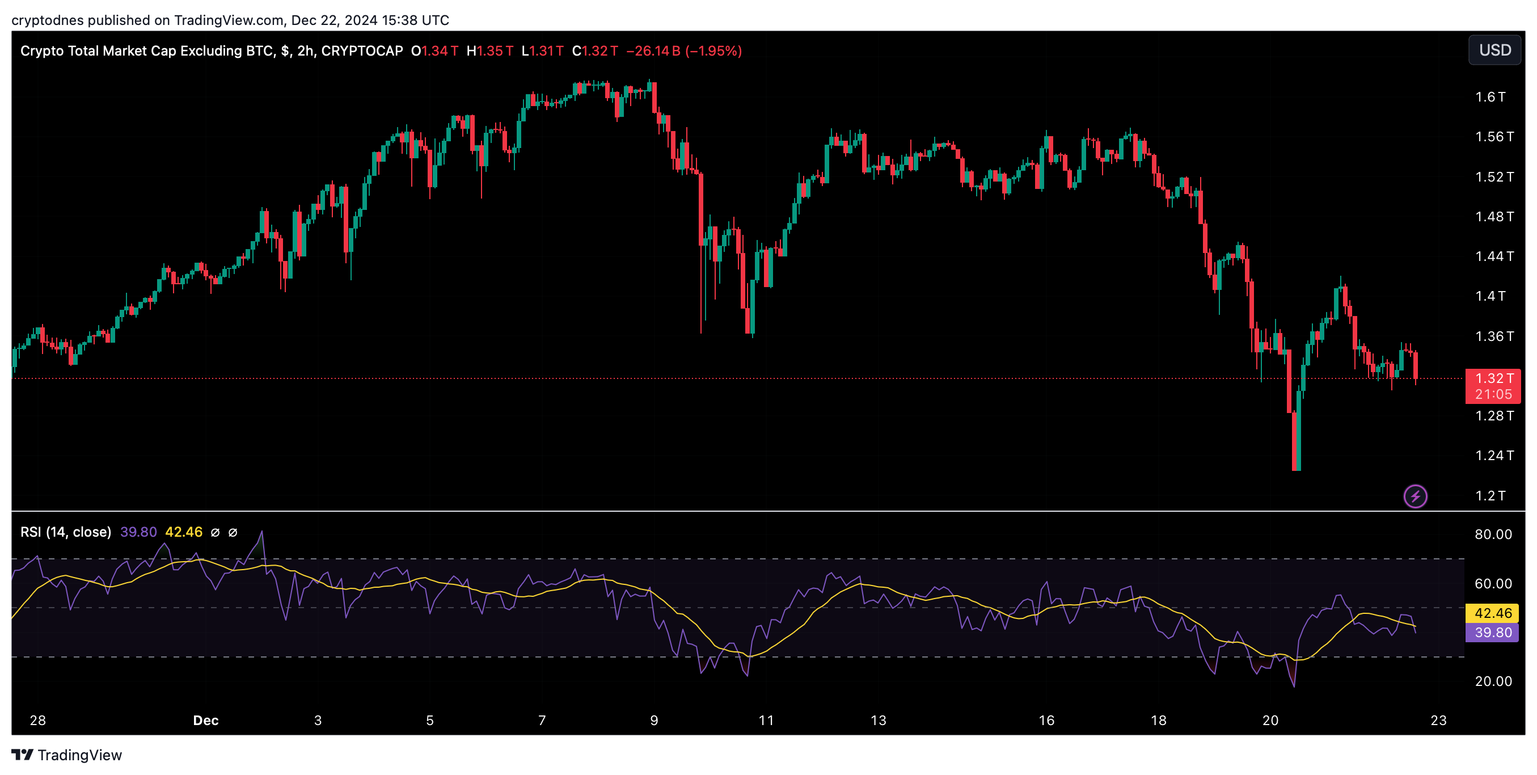Click the red 1.32 T current price label
The width and height of the screenshot is (1537, 775).
click(x=1492, y=378)
